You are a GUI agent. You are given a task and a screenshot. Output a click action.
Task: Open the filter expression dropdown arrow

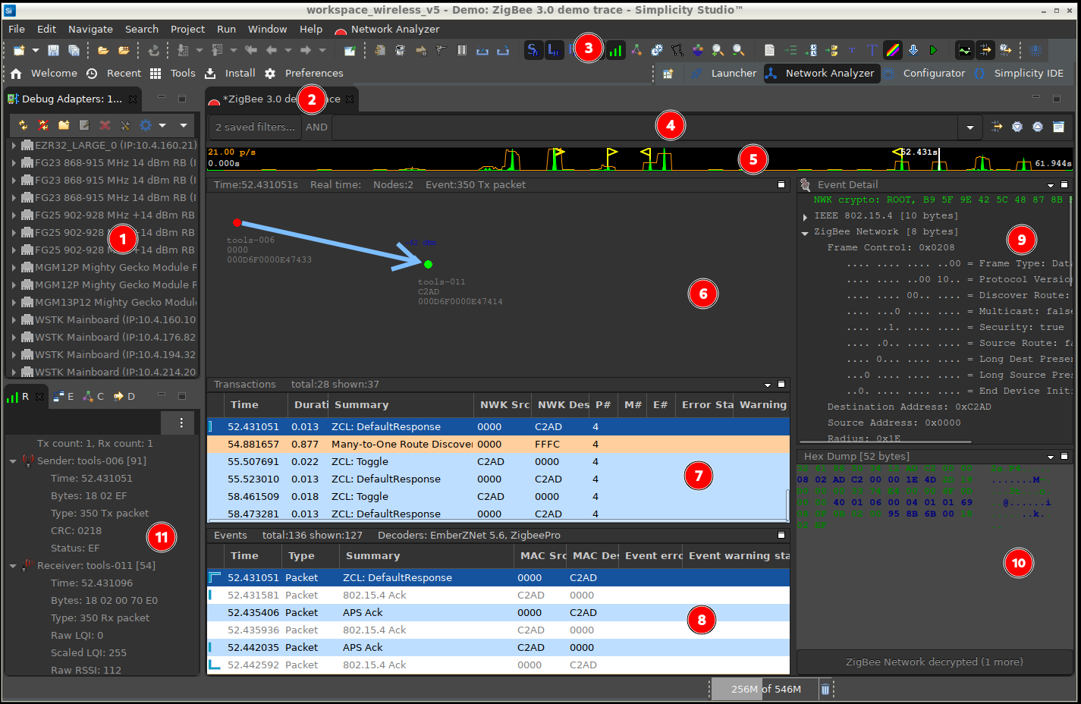(970, 127)
